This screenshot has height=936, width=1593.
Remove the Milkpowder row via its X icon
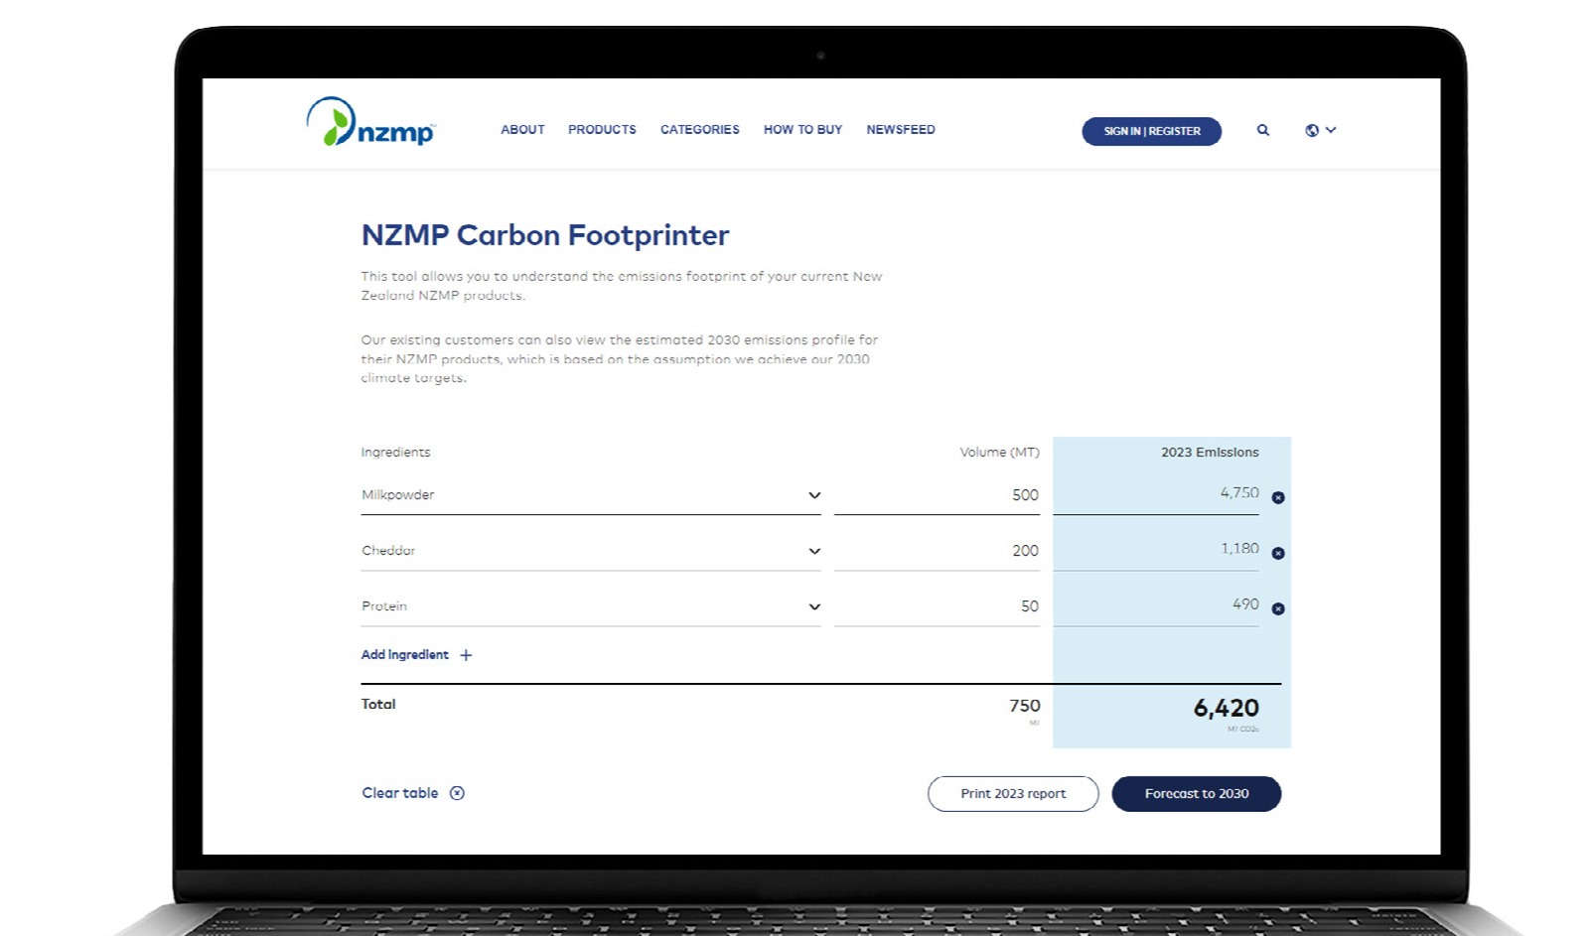(x=1278, y=497)
